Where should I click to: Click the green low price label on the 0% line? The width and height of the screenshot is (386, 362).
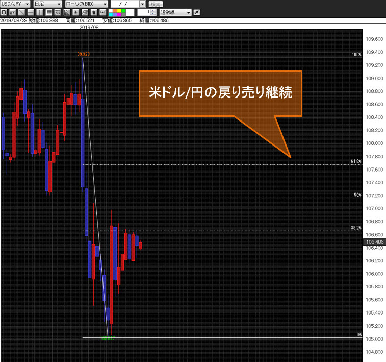[108, 339]
